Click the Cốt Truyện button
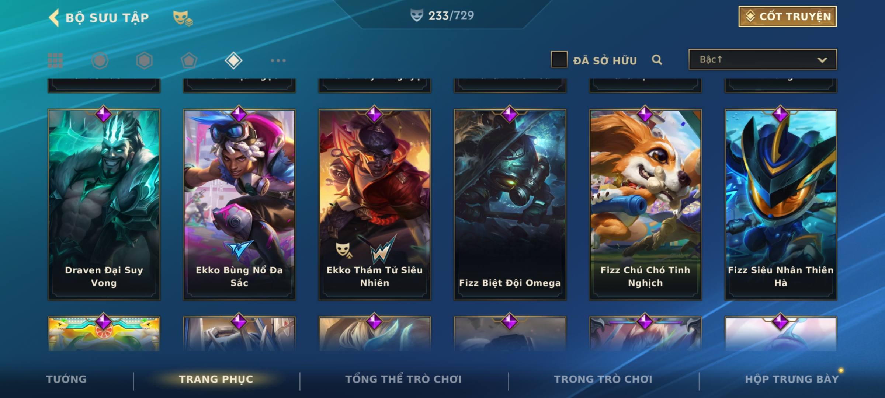This screenshot has height=398, width=885. (787, 17)
